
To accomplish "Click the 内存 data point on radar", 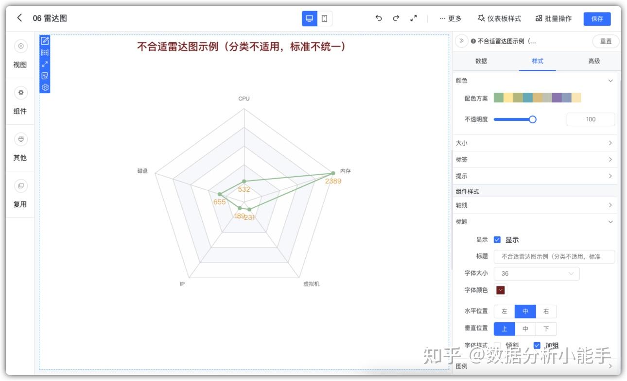I will pos(333,173).
